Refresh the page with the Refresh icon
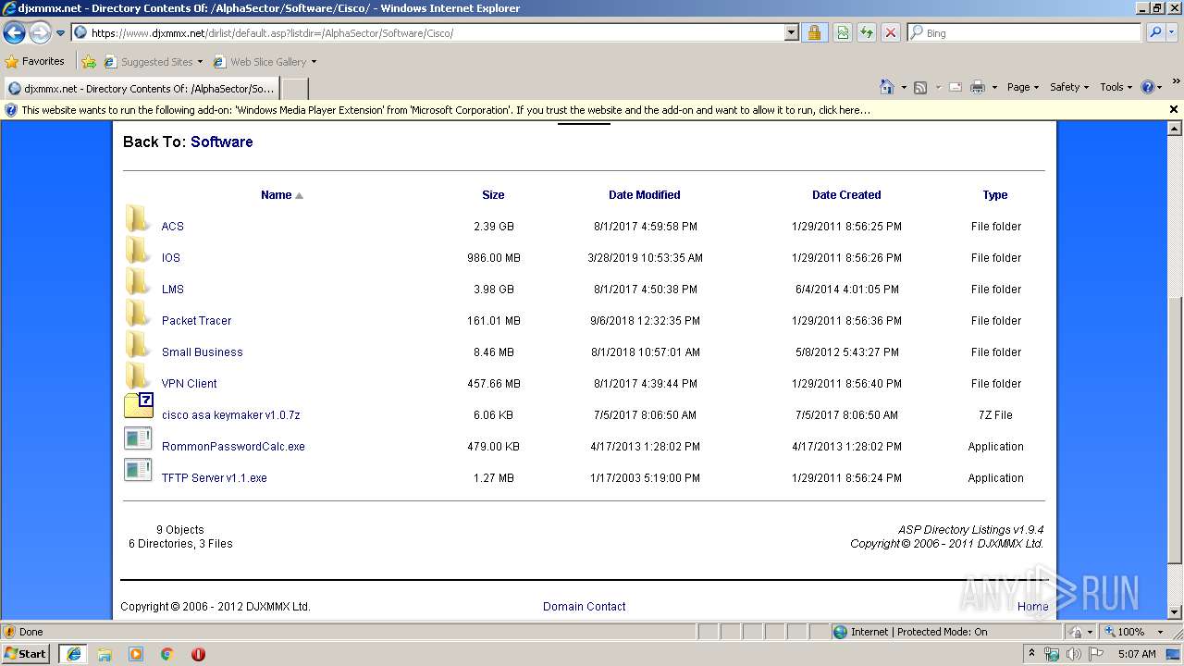Image resolution: width=1184 pixels, height=666 pixels. click(867, 33)
